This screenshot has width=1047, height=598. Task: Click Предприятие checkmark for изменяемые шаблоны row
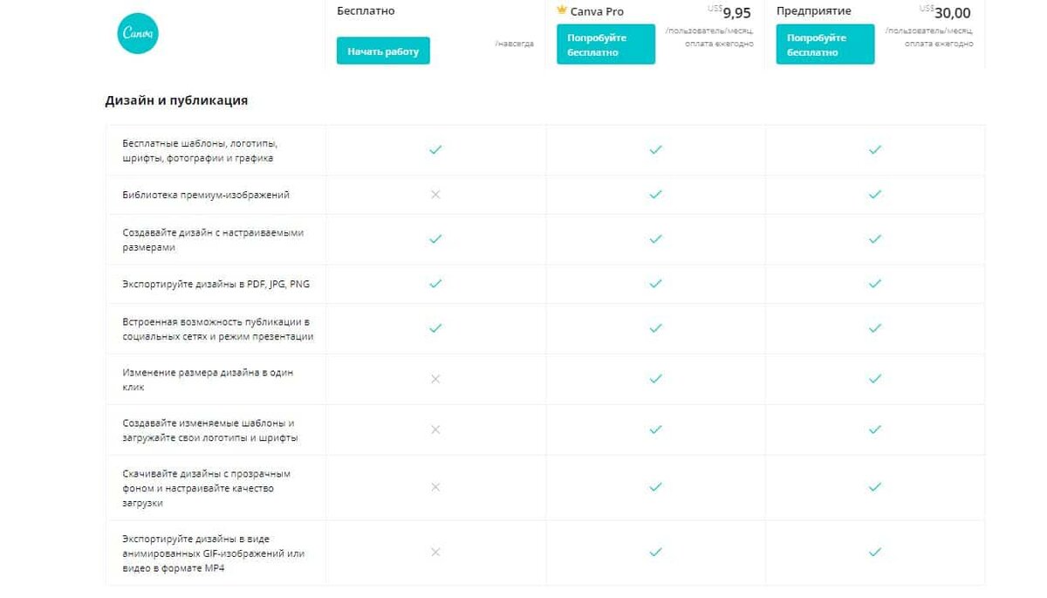(x=875, y=430)
